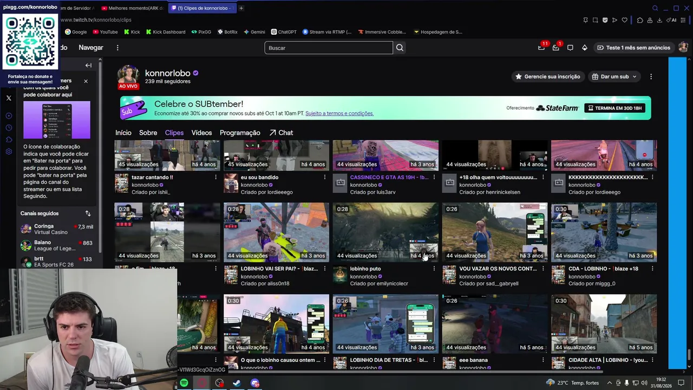Open Coringa channel in followed list
The width and height of the screenshot is (693, 390).
(x=57, y=229)
